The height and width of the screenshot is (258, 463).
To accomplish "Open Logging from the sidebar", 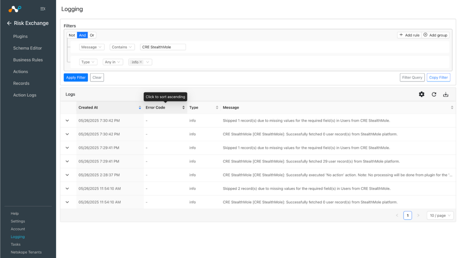I will (18, 237).
